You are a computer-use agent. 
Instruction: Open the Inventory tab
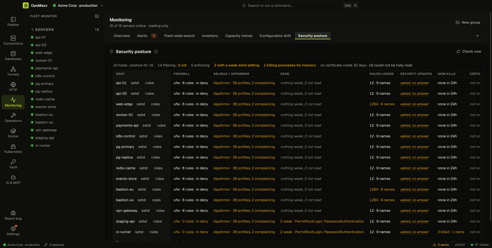point(210,36)
